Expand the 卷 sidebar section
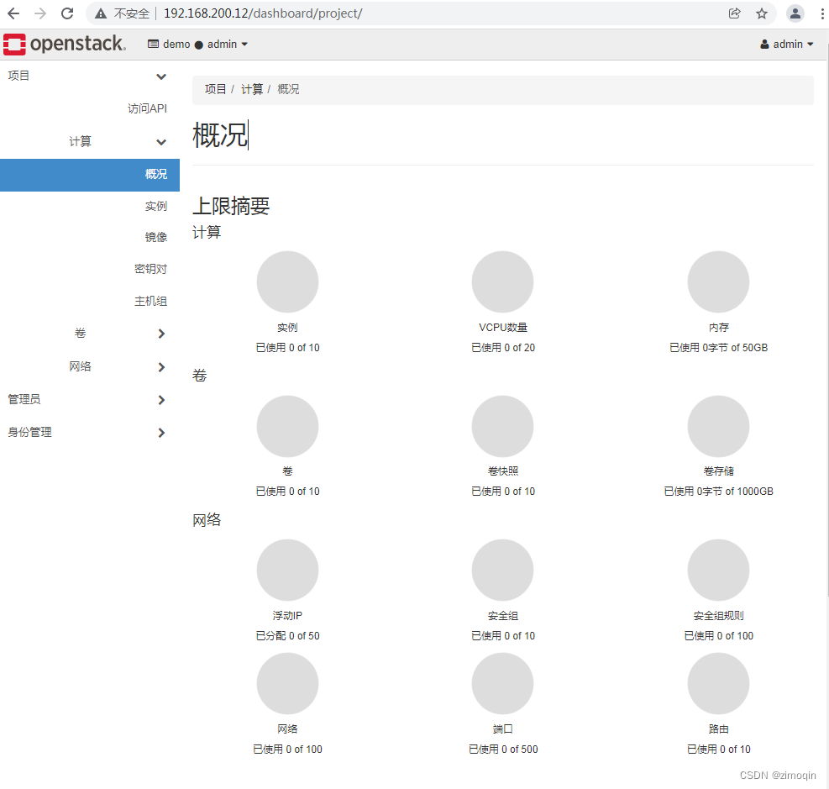829x789 pixels. [80, 333]
